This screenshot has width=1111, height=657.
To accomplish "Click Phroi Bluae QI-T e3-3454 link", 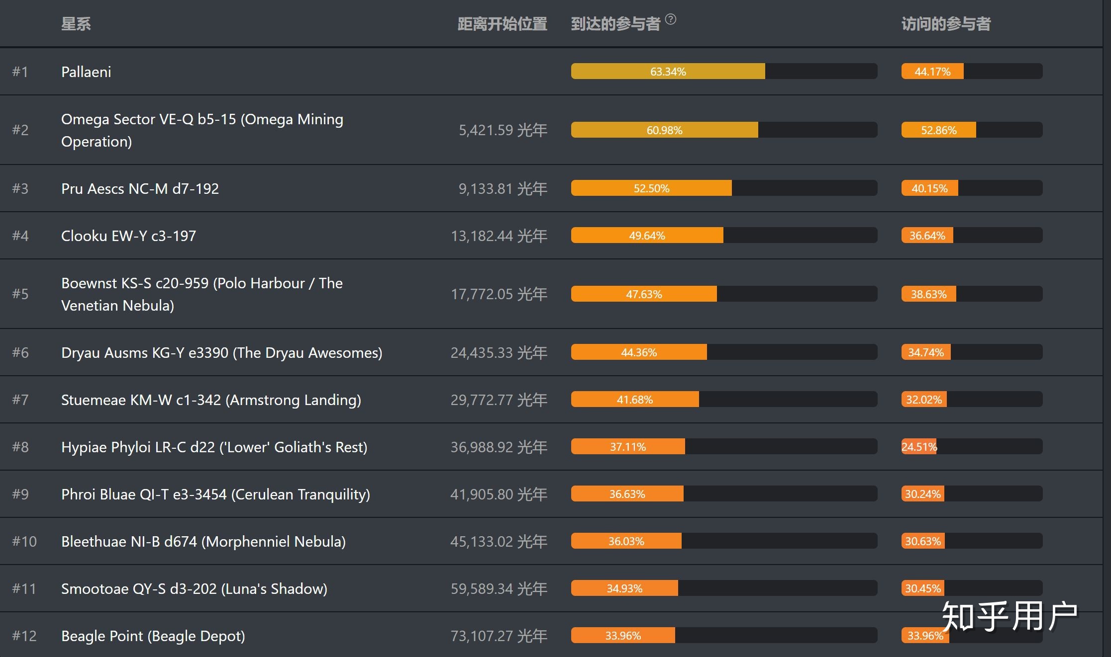I will tap(215, 494).
